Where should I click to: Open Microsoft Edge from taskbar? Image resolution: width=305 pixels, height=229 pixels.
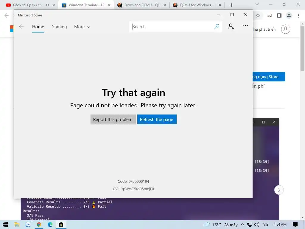pyautogui.click(x=50, y=225)
